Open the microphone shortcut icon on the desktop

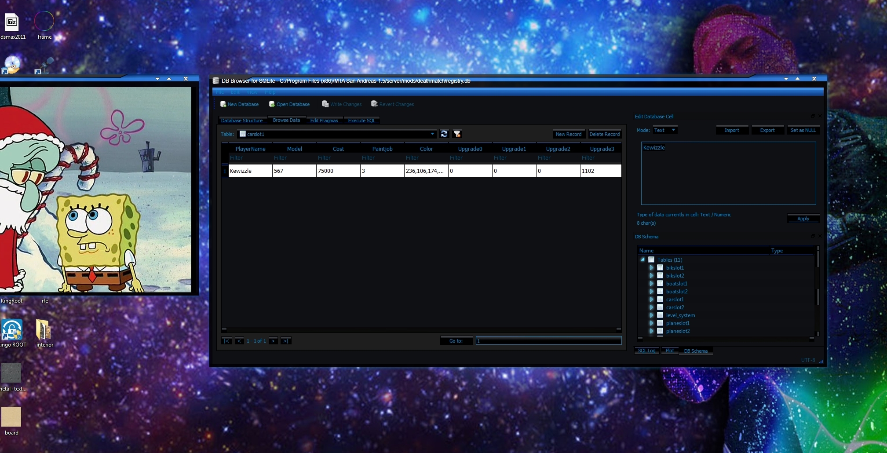44,66
